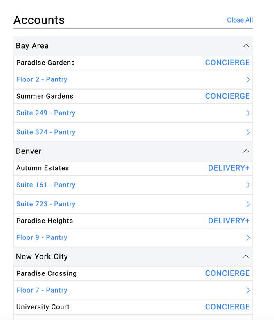Click the arrow next to Suite 723 - Pantry
Screen dimensions: 274x320
click(x=247, y=204)
